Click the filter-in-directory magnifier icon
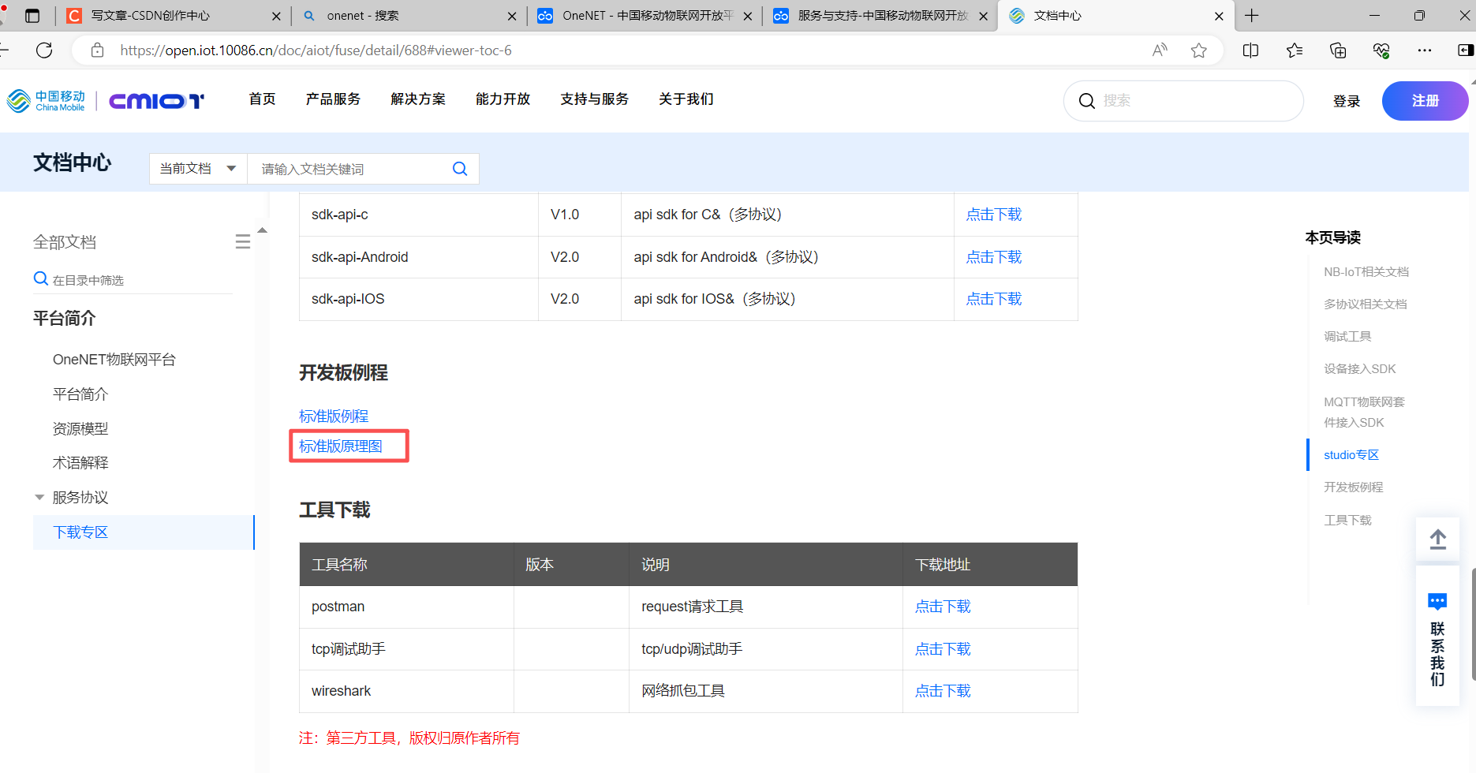Viewport: 1476px width, 773px height. (41, 278)
